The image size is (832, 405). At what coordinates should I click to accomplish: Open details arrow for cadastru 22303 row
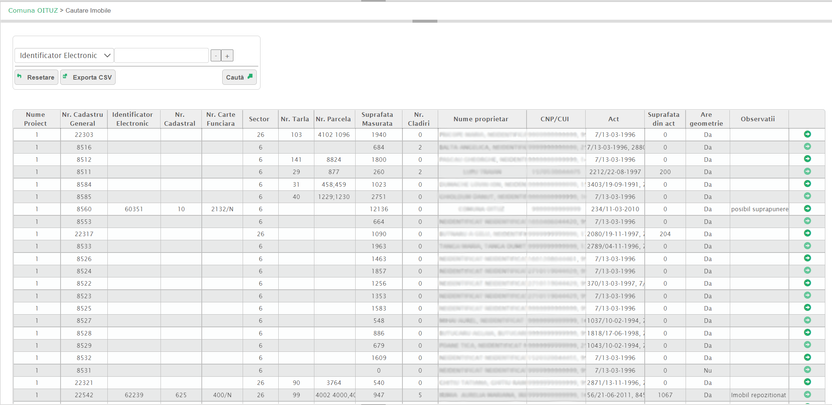point(807,134)
